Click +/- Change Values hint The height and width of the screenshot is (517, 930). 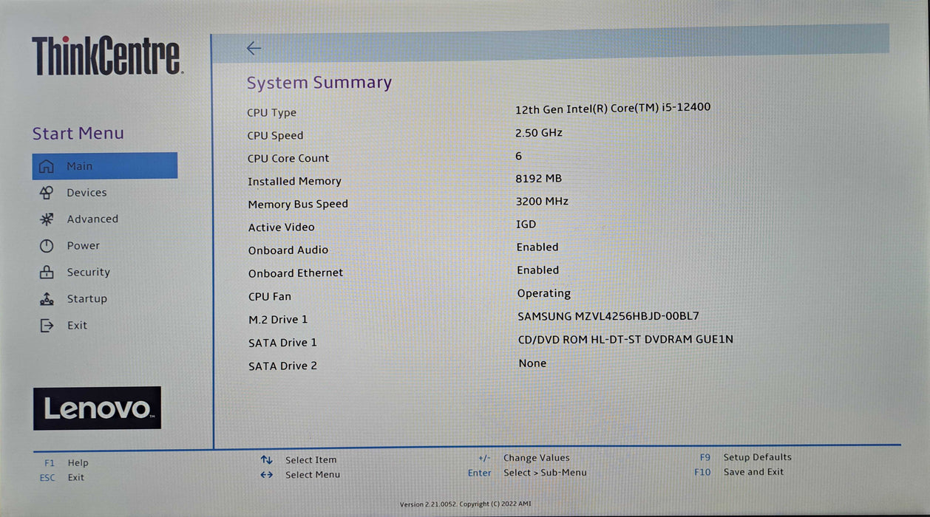pos(524,458)
